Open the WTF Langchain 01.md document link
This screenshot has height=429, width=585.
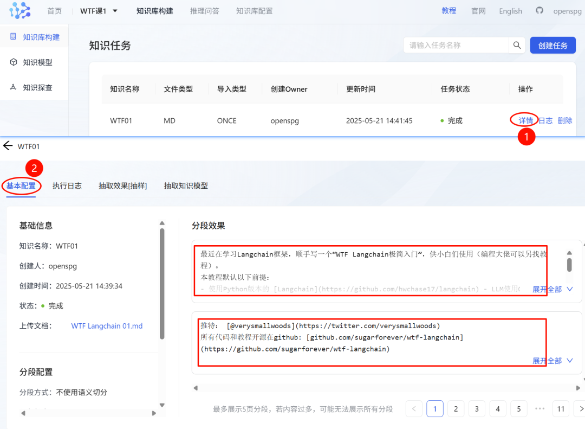tap(107, 326)
